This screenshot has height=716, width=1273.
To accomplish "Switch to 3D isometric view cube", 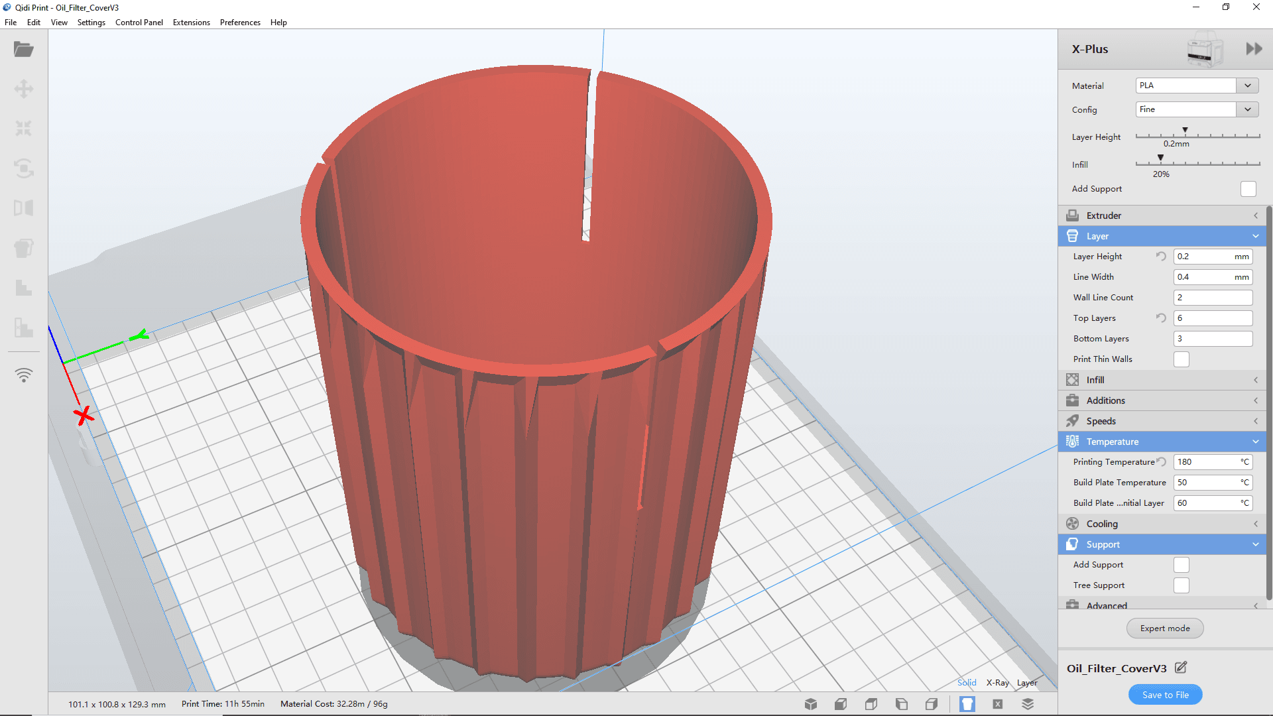I will (810, 704).
